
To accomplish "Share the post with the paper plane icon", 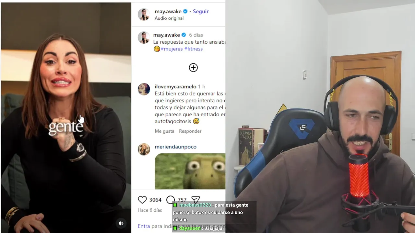I will [x=196, y=199].
